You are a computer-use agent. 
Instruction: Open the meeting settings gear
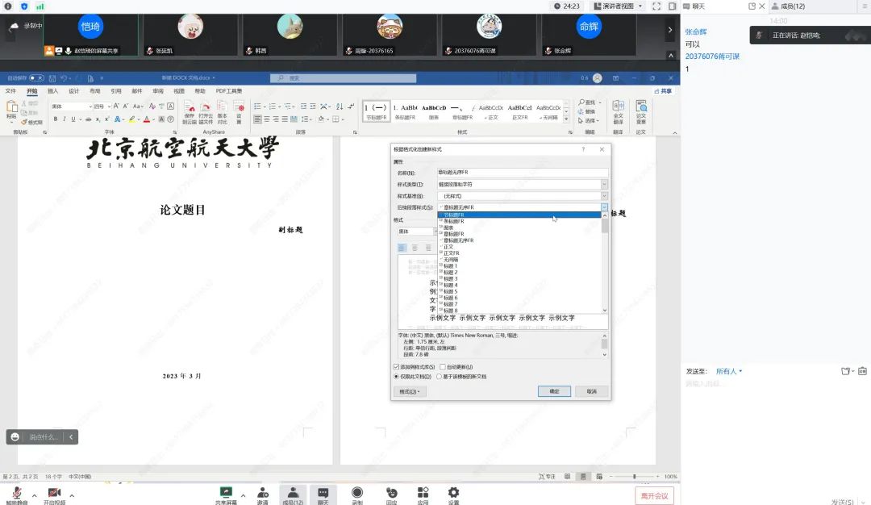click(453, 493)
